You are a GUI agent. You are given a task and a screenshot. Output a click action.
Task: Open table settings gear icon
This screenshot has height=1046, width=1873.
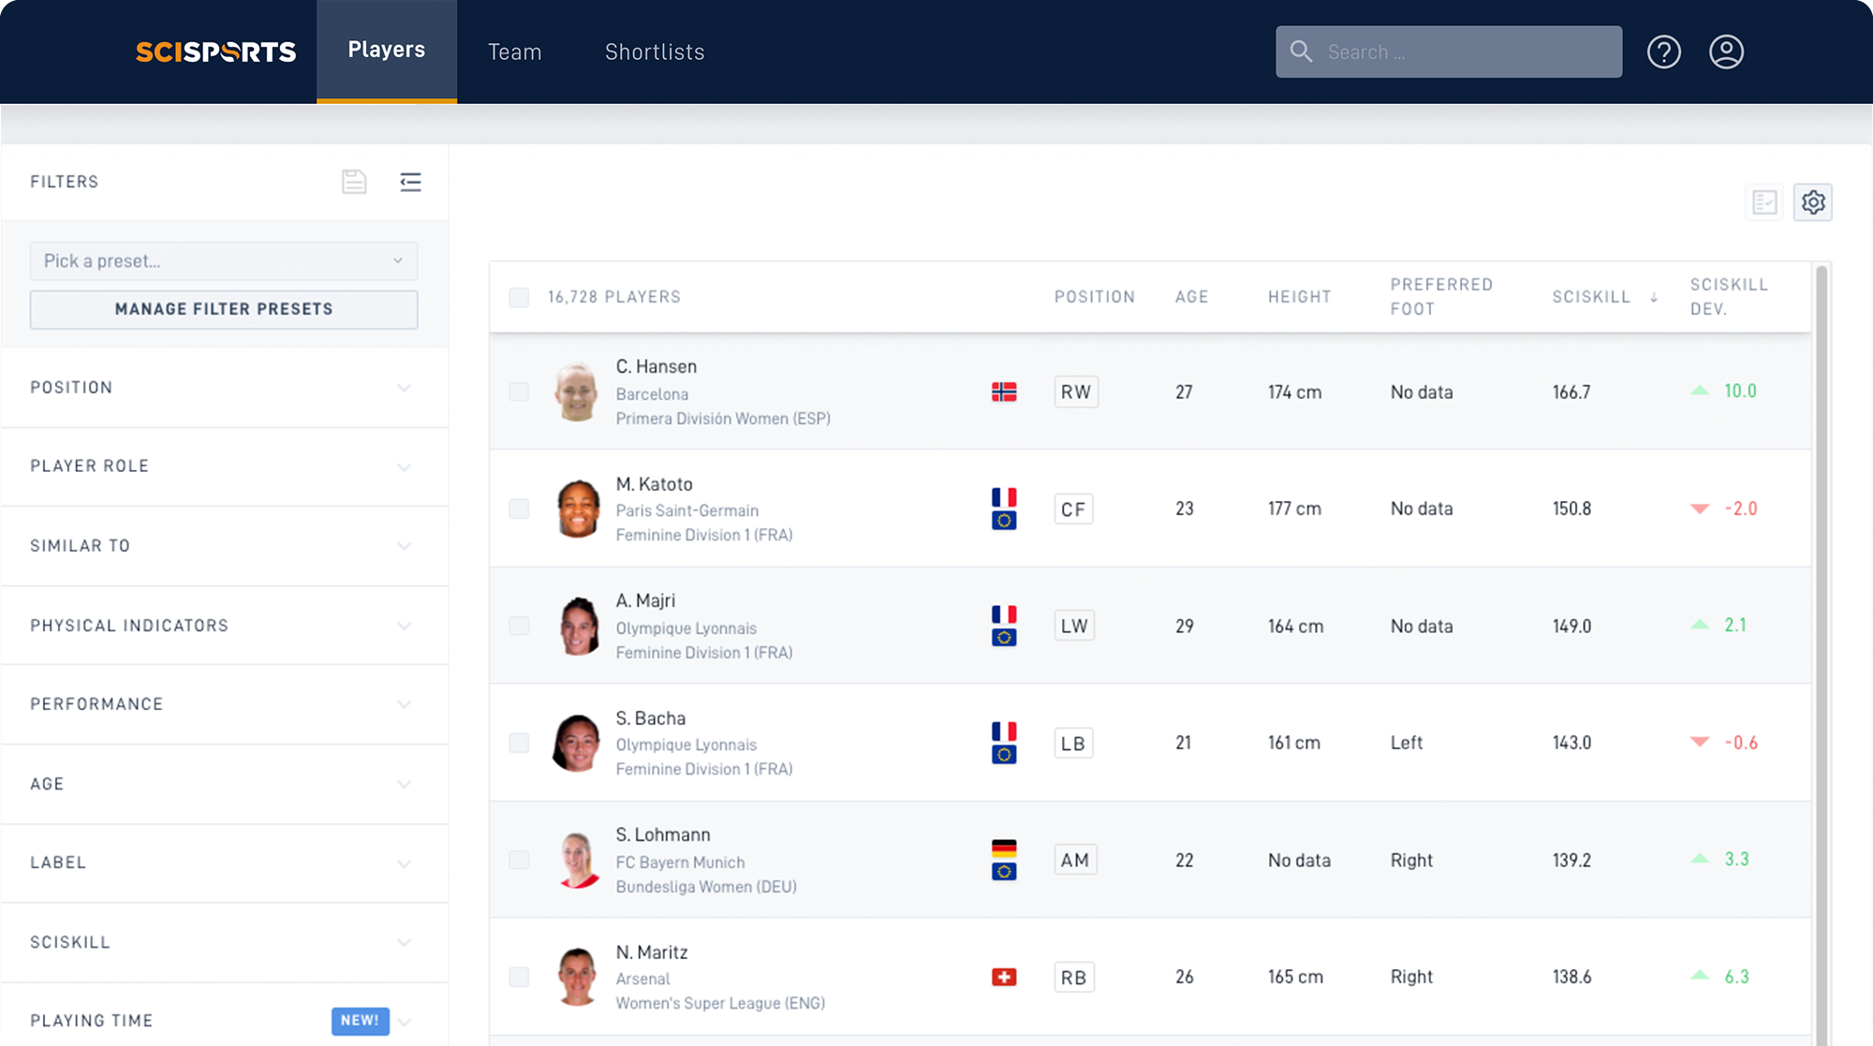click(x=1813, y=202)
